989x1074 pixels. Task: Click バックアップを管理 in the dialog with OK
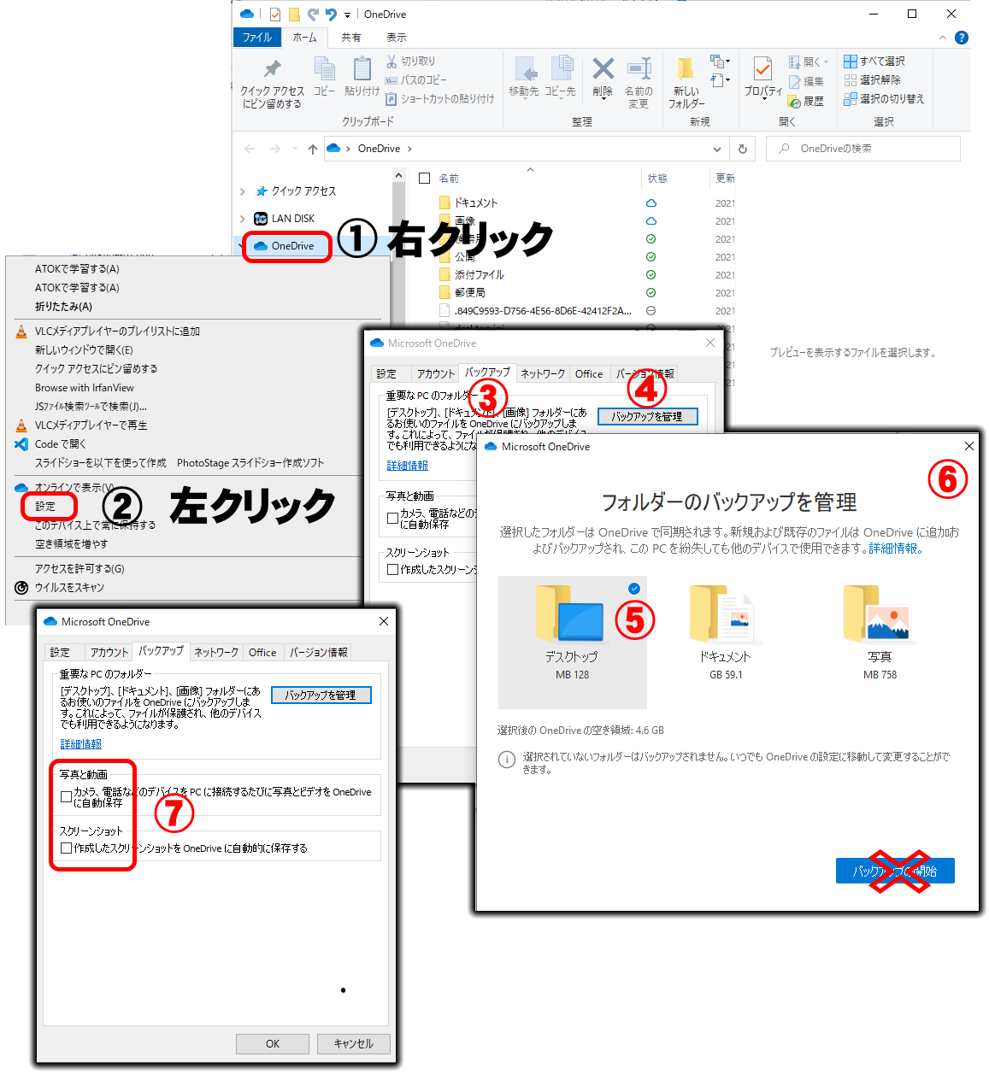click(321, 695)
